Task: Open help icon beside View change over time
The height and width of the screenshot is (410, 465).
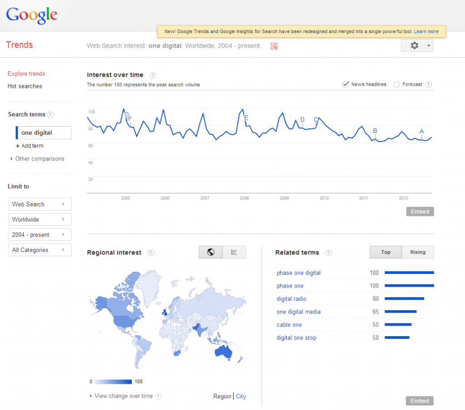Action: pos(158,396)
